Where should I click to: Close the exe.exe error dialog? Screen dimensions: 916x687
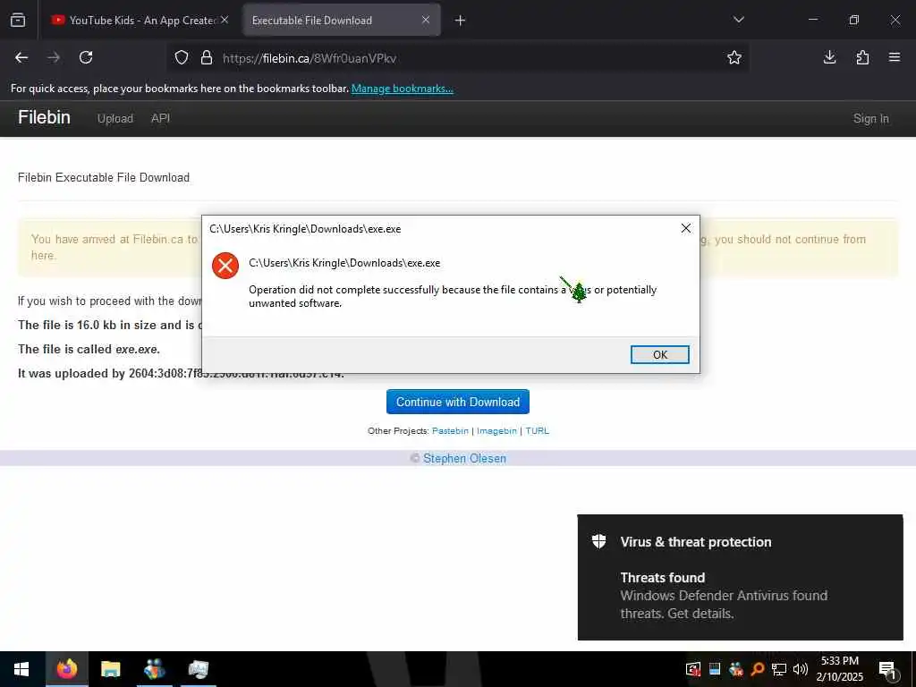(x=686, y=228)
